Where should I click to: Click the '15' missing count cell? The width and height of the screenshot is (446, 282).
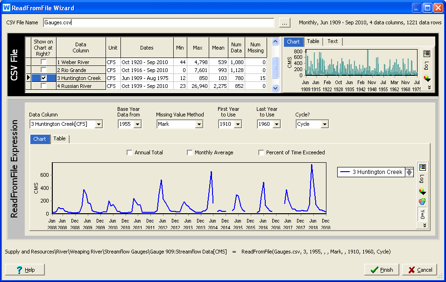pos(255,78)
